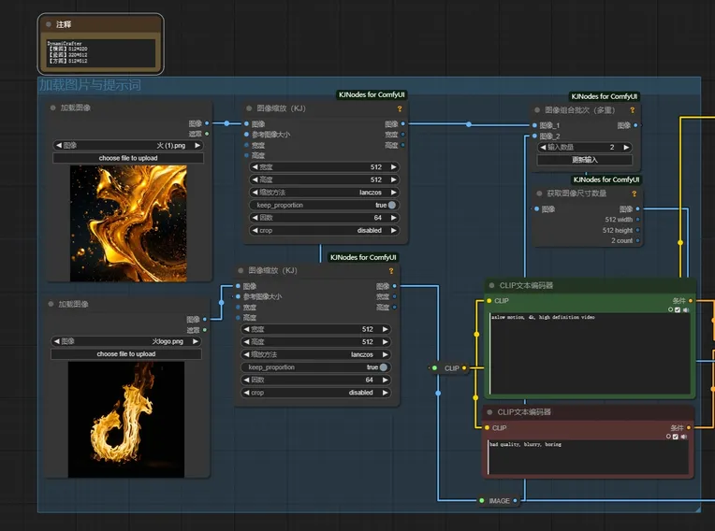Click help question mark on 图像组合批次 node
Screen dimensions: 715x531
(635, 109)
